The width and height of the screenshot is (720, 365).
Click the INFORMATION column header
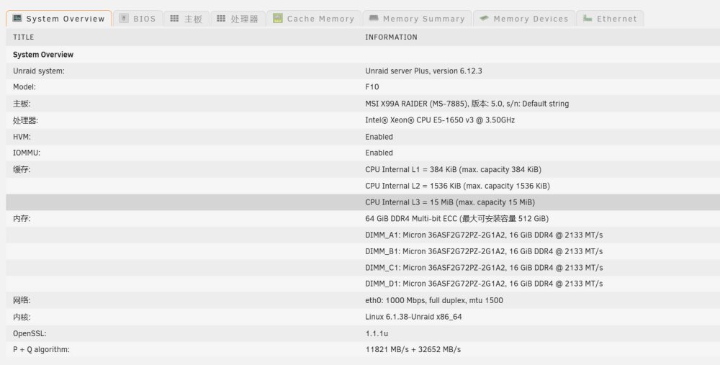point(391,37)
